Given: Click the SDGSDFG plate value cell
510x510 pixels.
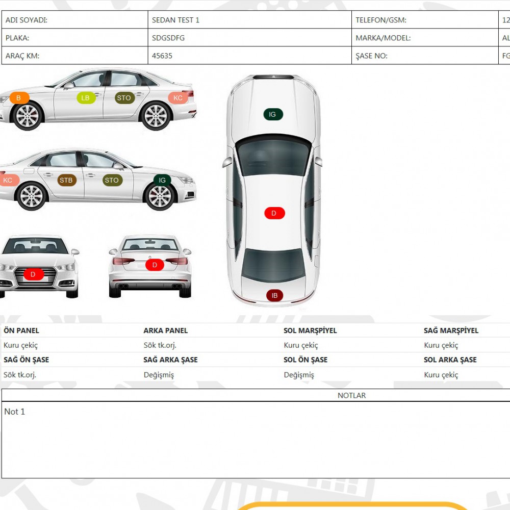Looking at the screenshot, I should pyautogui.click(x=249, y=38).
